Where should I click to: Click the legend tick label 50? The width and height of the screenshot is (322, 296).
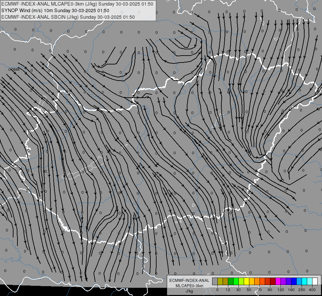249,290
